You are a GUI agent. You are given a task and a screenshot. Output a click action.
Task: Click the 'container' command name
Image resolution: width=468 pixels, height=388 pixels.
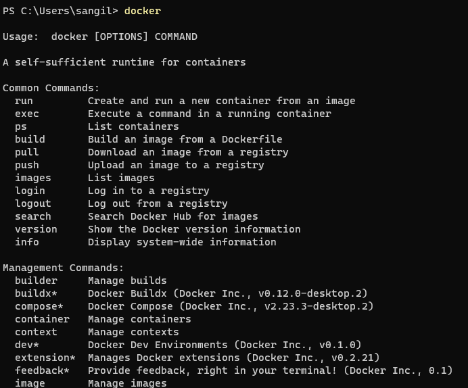42,319
